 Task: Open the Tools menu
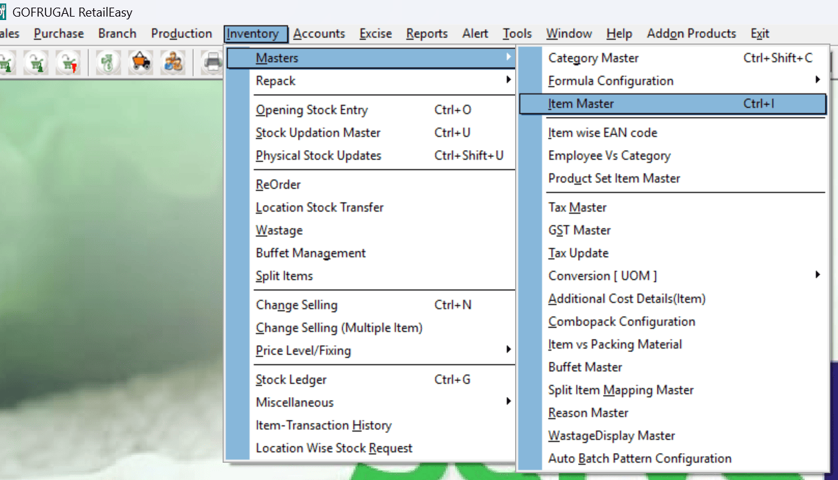pos(517,33)
